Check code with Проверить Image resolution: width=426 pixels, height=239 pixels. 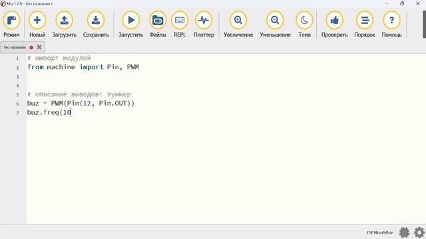point(334,25)
